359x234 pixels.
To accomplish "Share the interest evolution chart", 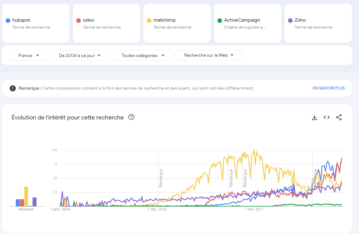I will point(339,117).
